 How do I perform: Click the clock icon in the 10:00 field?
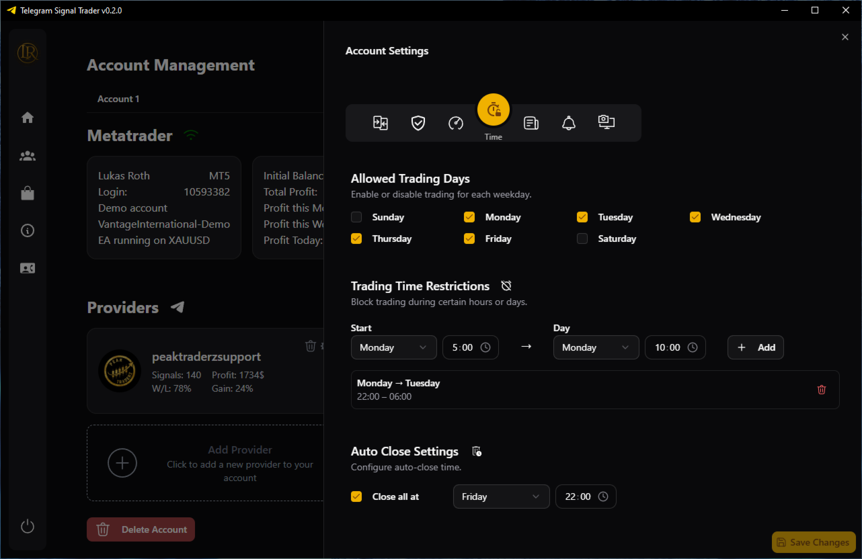[693, 347]
